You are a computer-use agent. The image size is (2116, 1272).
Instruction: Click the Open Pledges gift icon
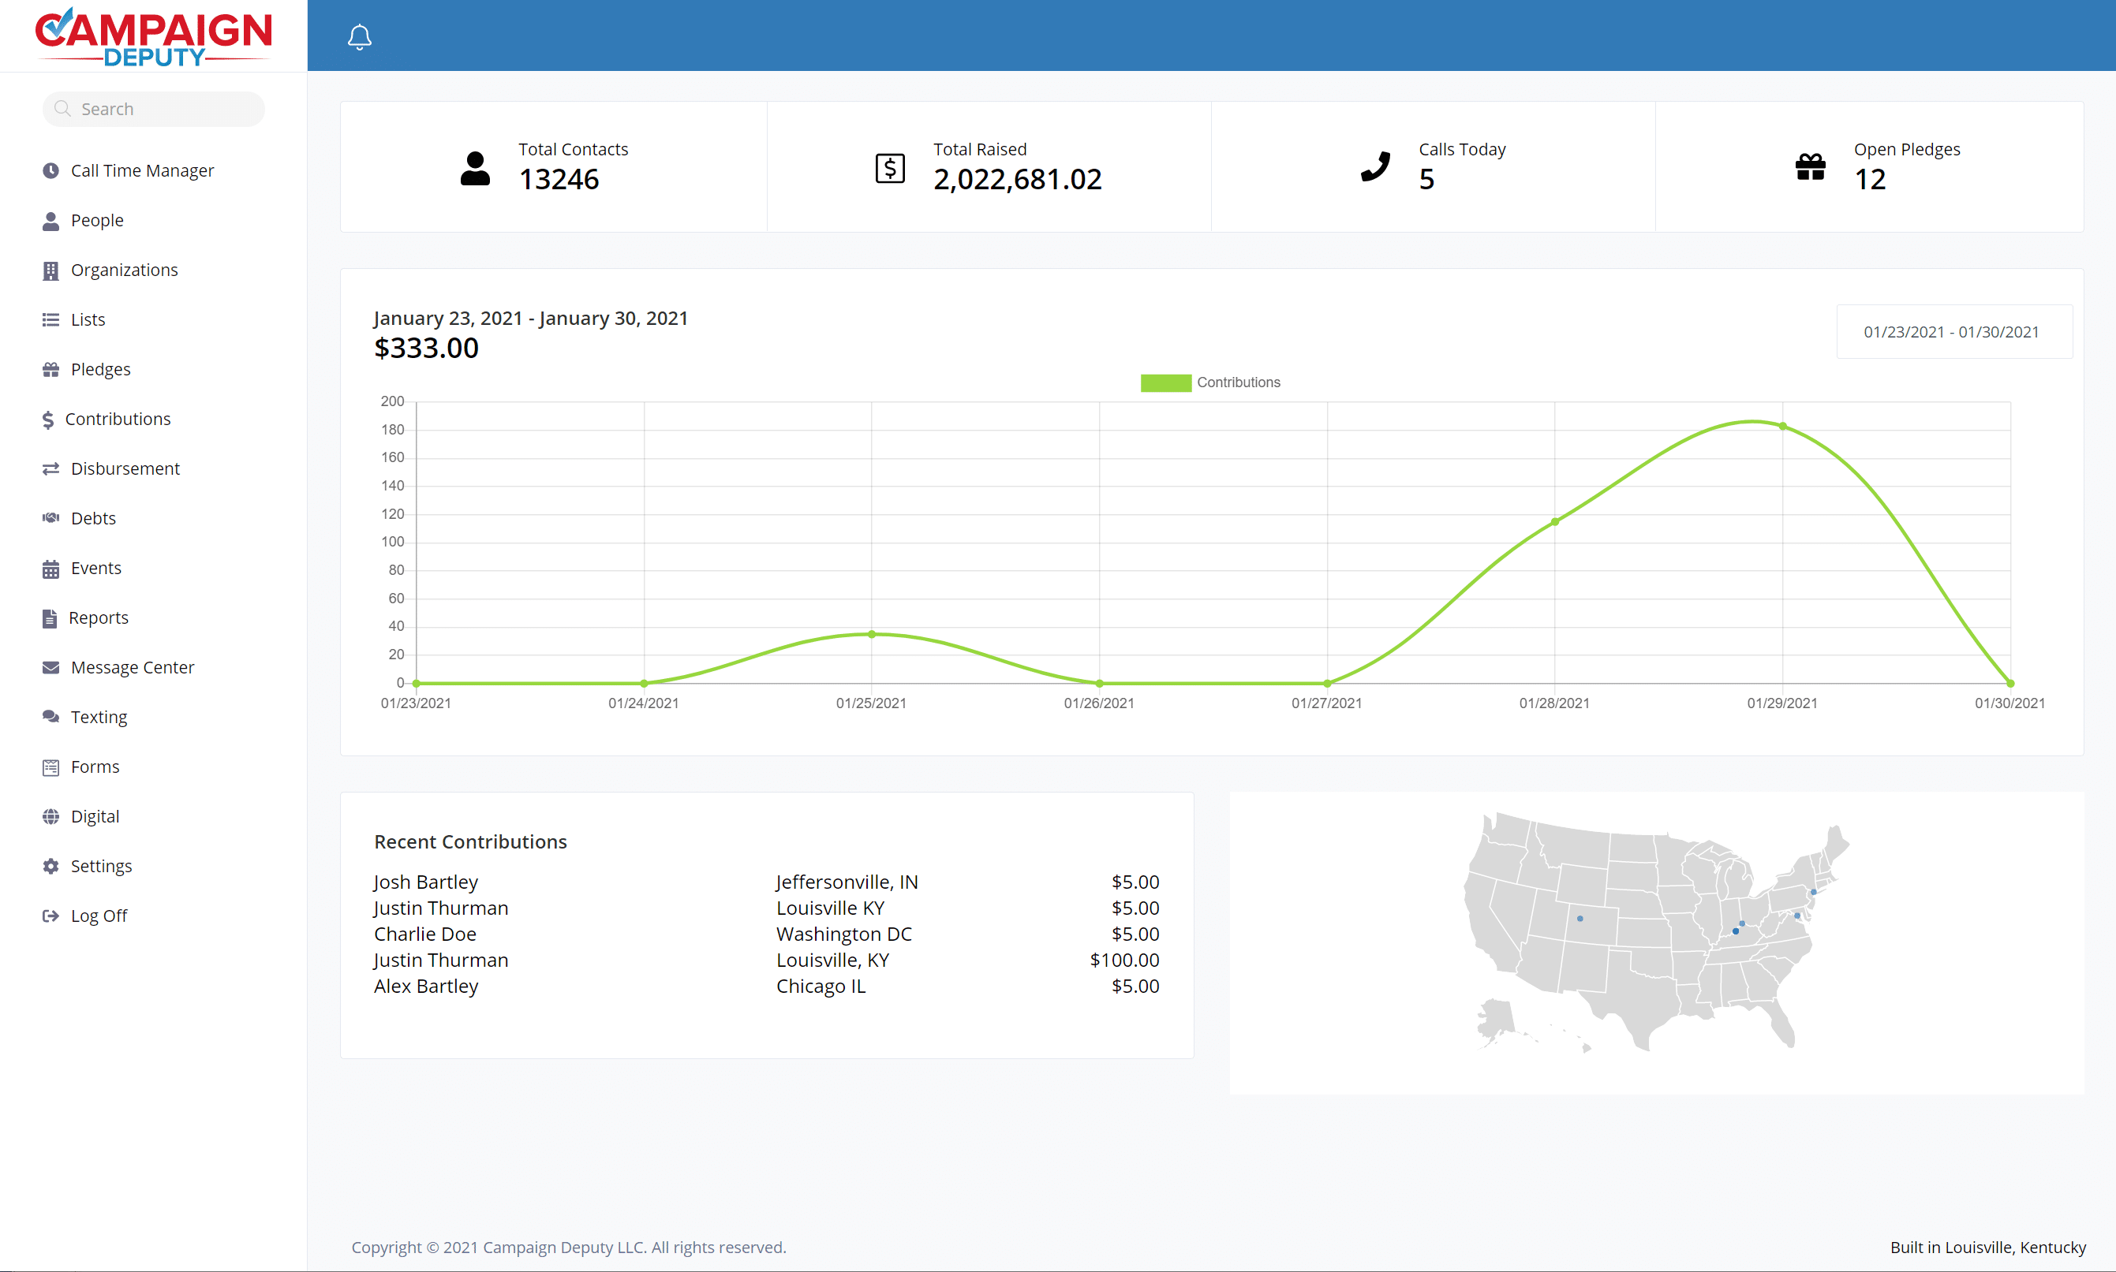click(1810, 166)
